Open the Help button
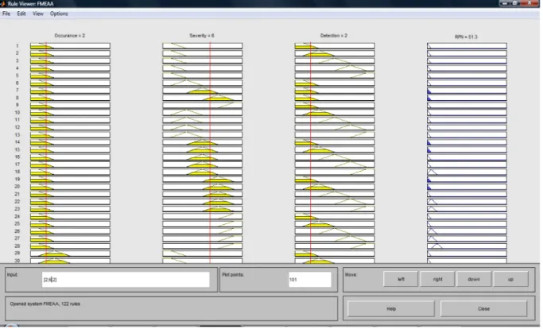The image size is (543, 329). click(392, 310)
